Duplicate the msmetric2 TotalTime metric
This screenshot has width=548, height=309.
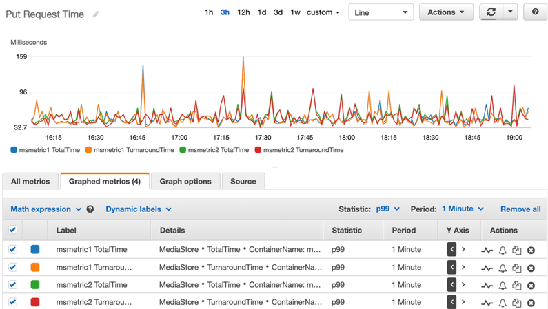(x=516, y=286)
